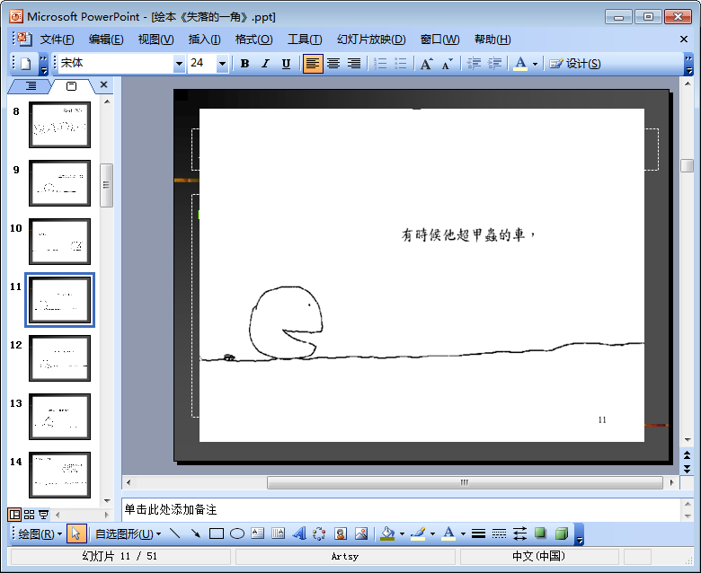Decrease font size
Screen dimensions: 701x573
tap(447, 64)
